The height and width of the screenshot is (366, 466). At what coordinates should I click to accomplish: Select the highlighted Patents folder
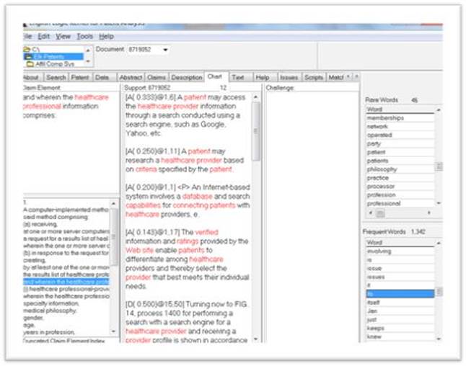53,56
